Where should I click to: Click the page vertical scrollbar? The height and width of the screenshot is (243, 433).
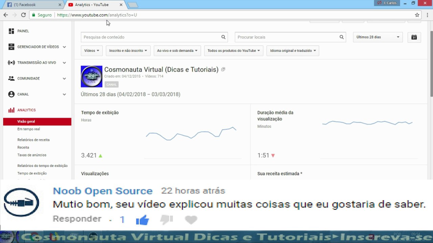(x=431, y=64)
